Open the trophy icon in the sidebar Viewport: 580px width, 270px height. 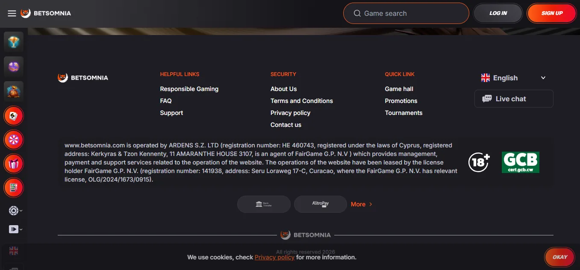tap(14, 42)
